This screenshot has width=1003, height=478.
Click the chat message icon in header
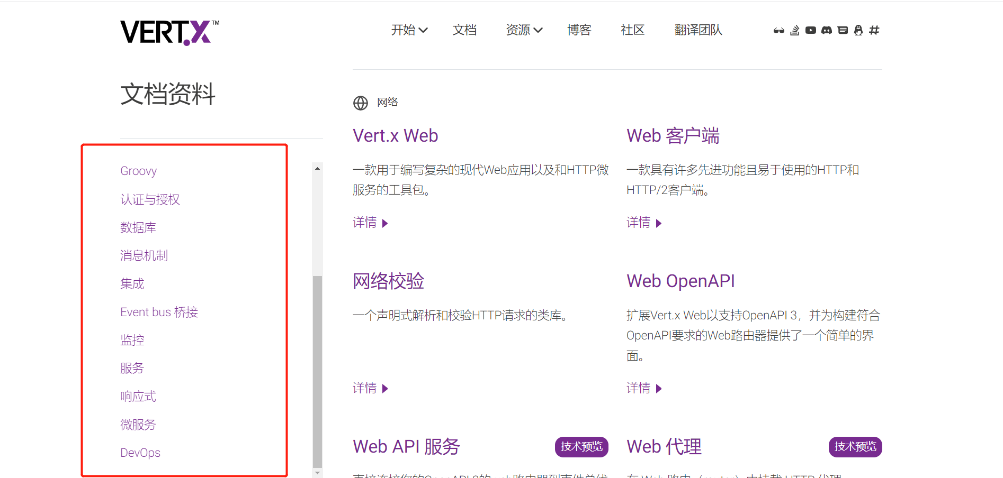coord(842,30)
